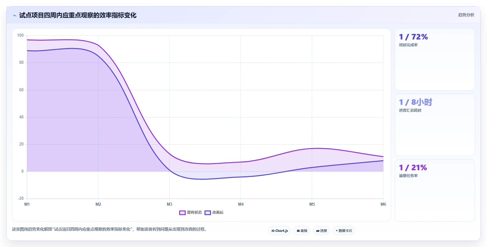
Task: Click the trend icon beside the chart title
Action: tap(14, 15)
